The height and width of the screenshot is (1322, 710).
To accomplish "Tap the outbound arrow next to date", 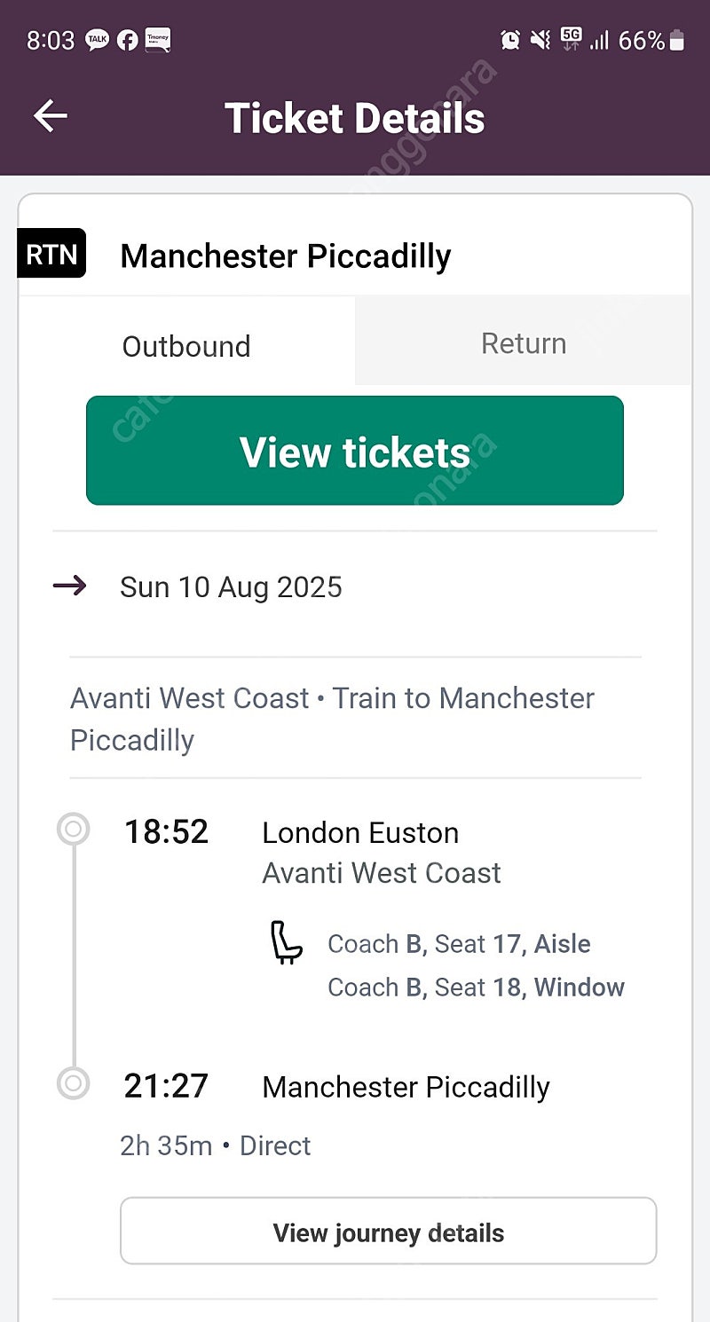I will [70, 586].
